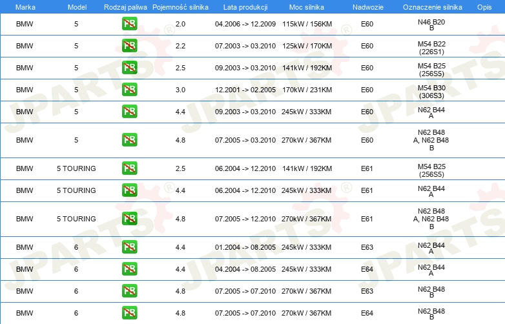505x324 pixels.
Task: Click the Nadwozie column header
Action: click(x=368, y=7)
